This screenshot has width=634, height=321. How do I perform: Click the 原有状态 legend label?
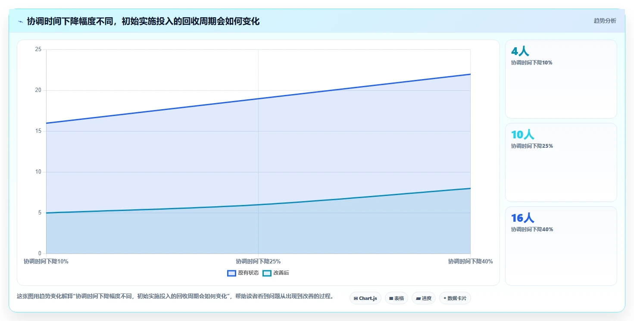(x=248, y=273)
